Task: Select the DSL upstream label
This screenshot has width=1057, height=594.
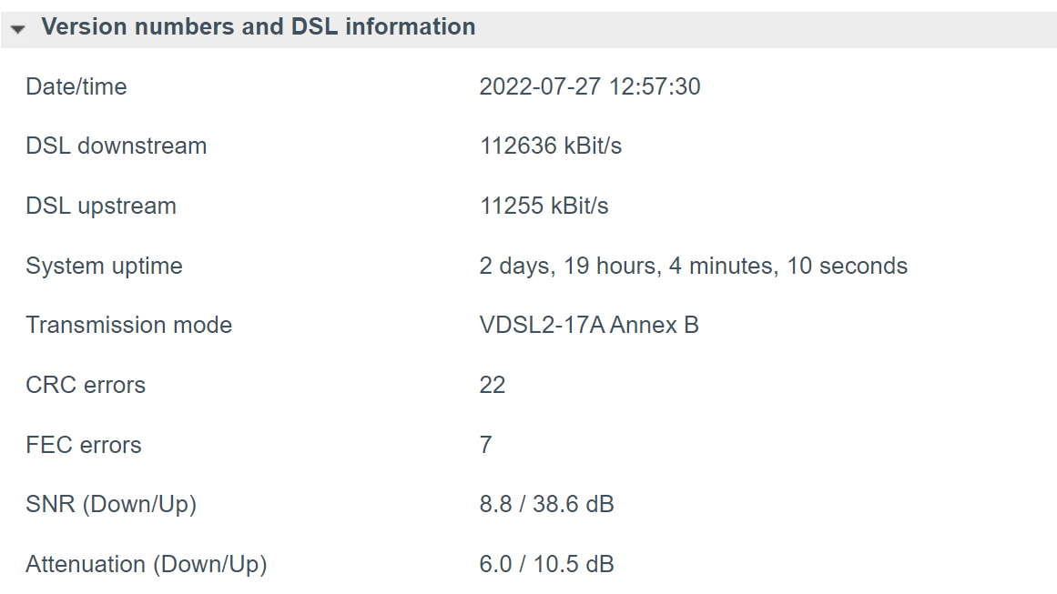Action: (101, 206)
